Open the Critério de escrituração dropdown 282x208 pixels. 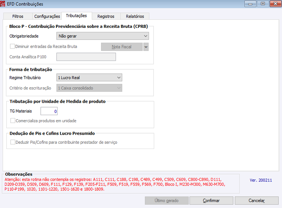pos(89,88)
